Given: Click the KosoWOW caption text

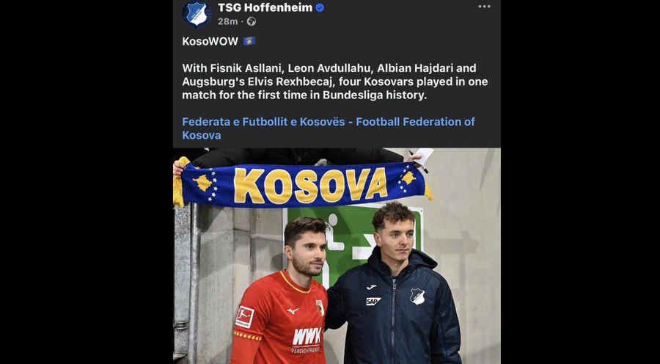Looking at the screenshot, I should [210, 41].
